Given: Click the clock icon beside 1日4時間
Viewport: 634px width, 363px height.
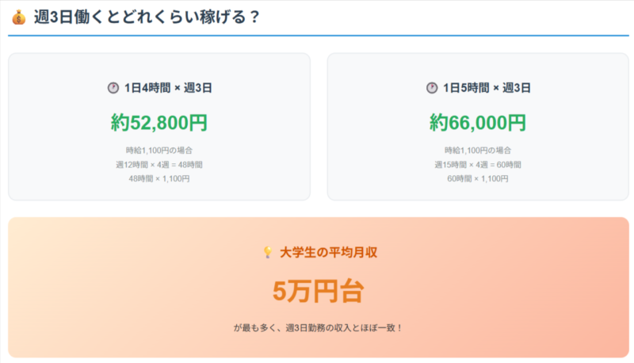Looking at the screenshot, I should [x=113, y=88].
